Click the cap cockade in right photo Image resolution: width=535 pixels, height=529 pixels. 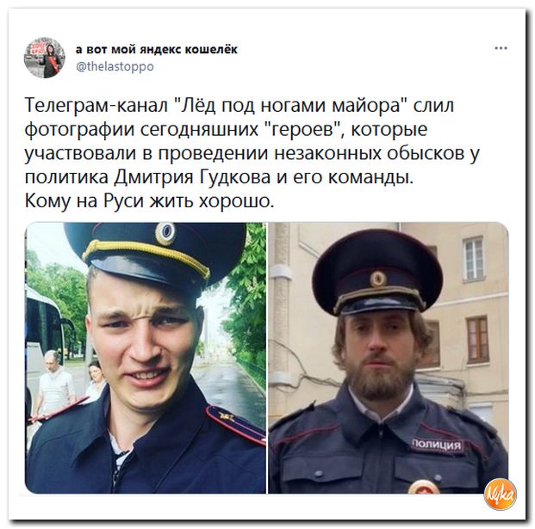(378, 279)
